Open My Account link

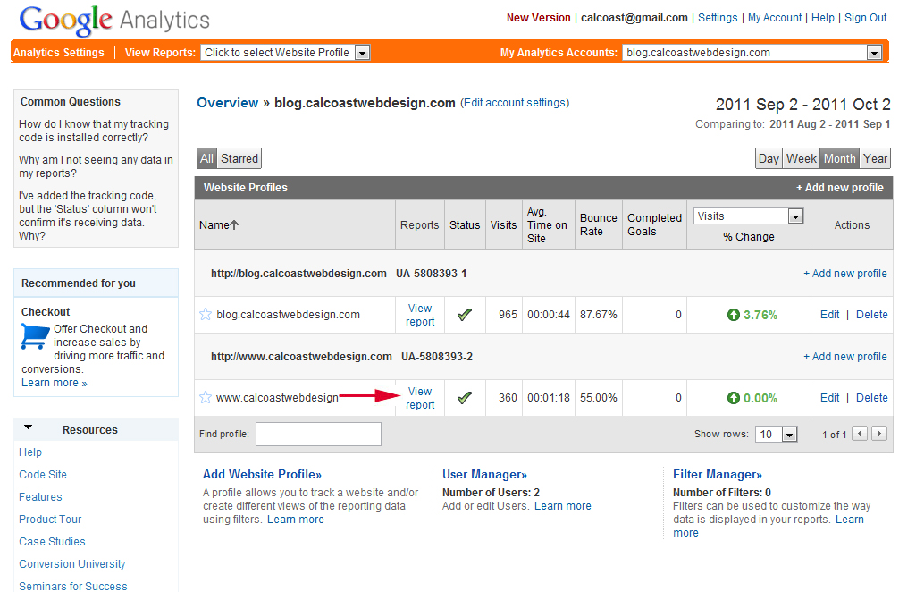[x=775, y=18]
